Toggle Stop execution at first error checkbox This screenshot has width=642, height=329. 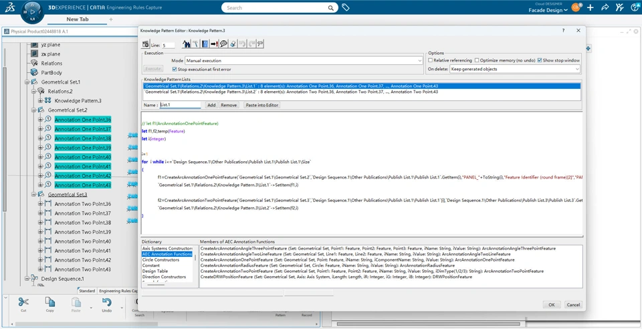175,69
